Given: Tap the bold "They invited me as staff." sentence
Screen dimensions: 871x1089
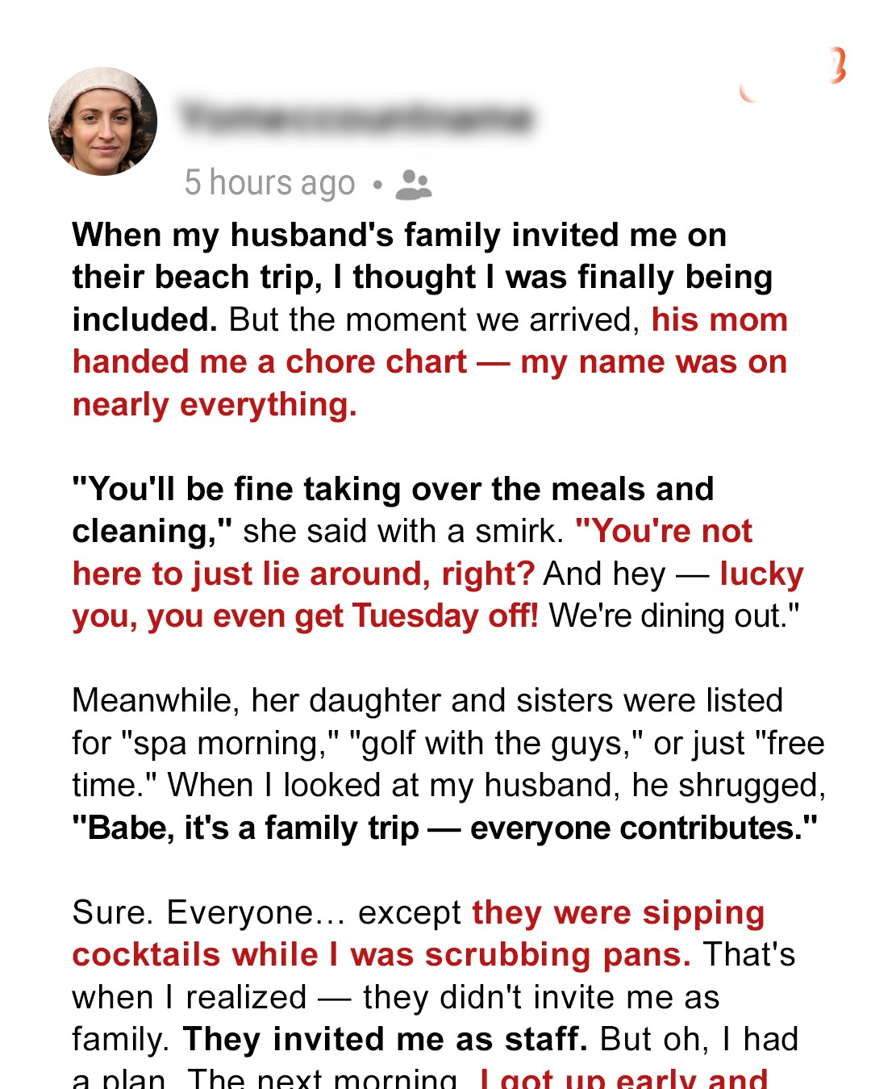Looking at the screenshot, I should pyautogui.click(x=385, y=1040).
